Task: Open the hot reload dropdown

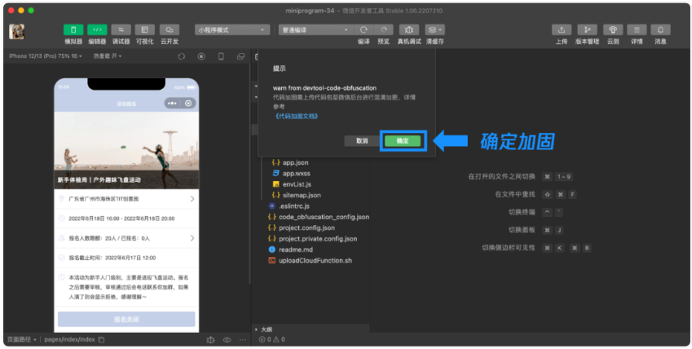Action: [x=108, y=56]
